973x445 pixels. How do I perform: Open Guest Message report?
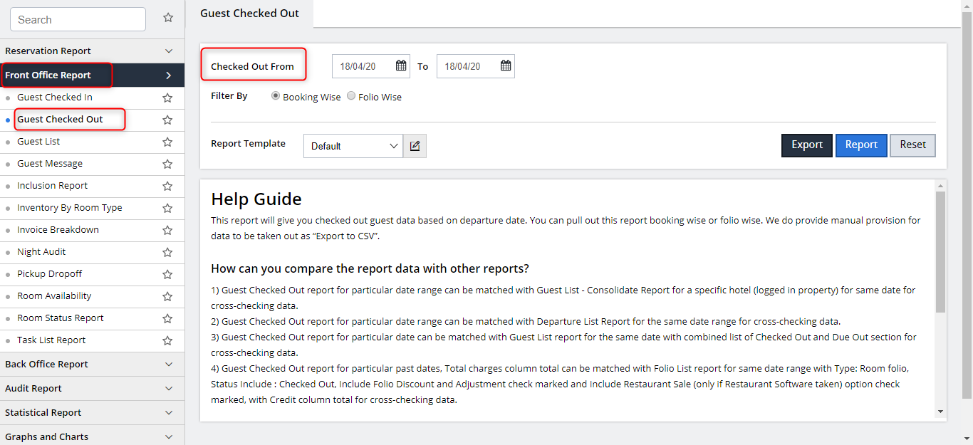pos(50,164)
